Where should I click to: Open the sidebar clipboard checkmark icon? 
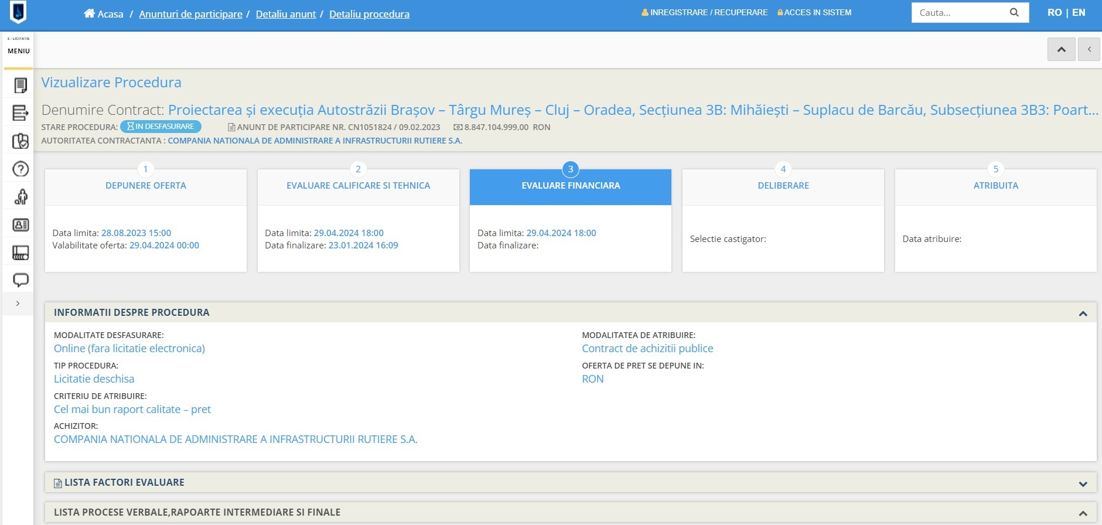pyautogui.click(x=21, y=141)
